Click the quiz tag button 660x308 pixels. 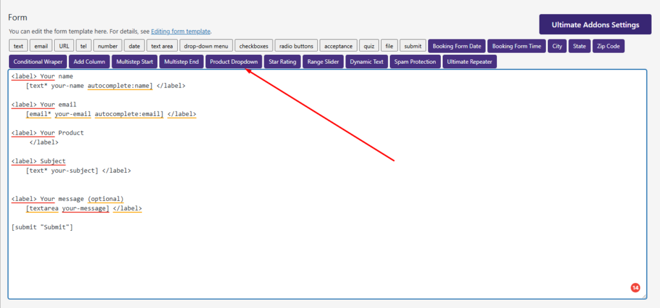click(x=369, y=46)
